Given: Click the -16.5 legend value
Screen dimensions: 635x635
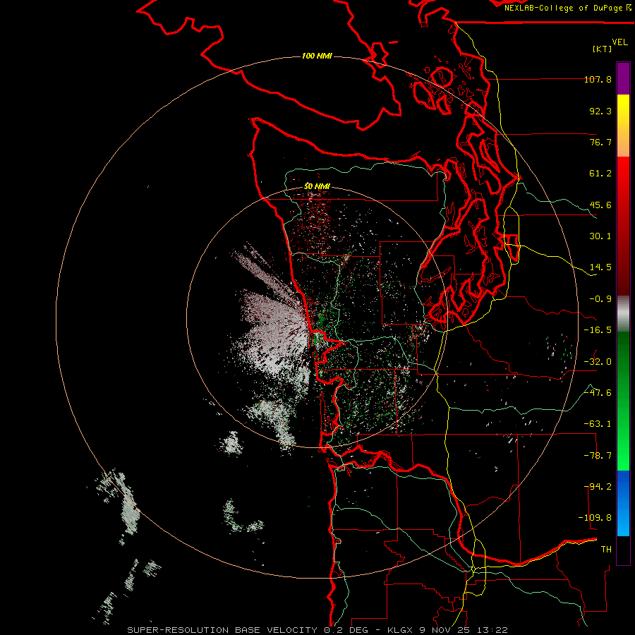Looking at the screenshot, I should 598,330.
